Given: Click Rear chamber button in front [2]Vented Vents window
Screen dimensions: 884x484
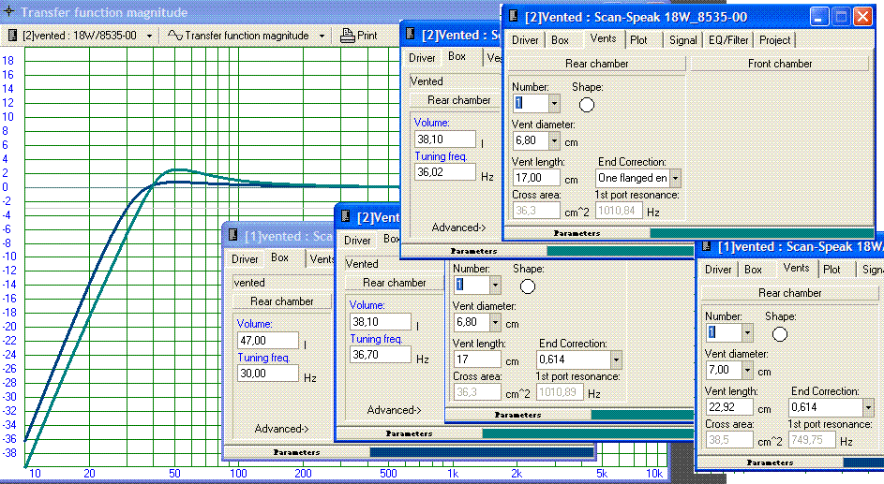Looking at the screenshot, I should 596,64.
